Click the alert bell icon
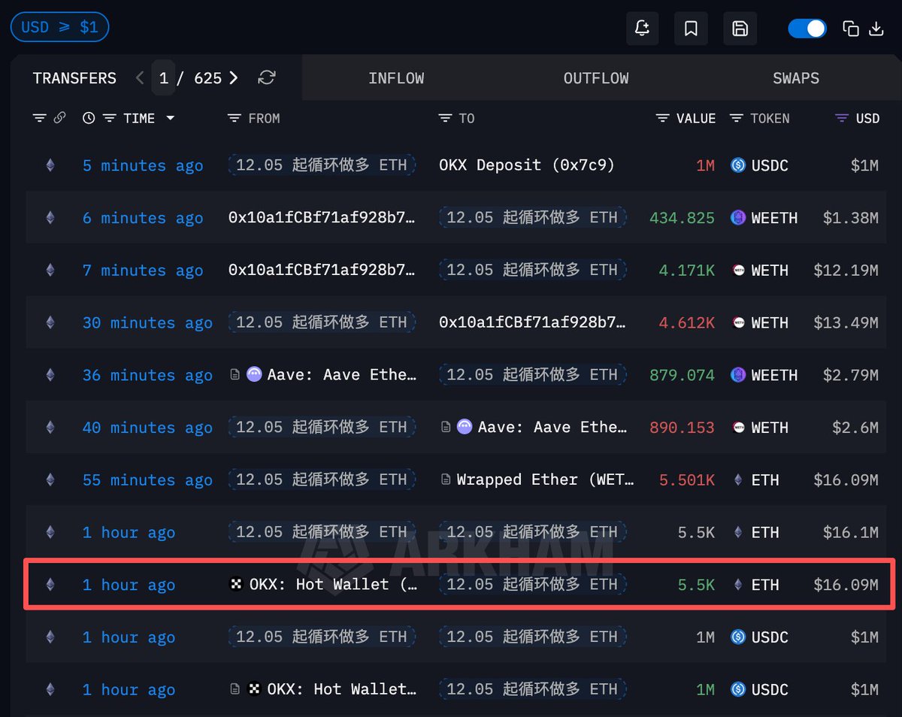This screenshot has width=902, height=717. tap(642, 29)
